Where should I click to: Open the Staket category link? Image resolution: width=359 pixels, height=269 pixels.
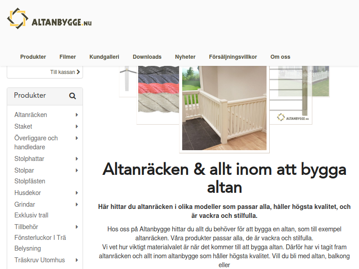pos(23,126)
